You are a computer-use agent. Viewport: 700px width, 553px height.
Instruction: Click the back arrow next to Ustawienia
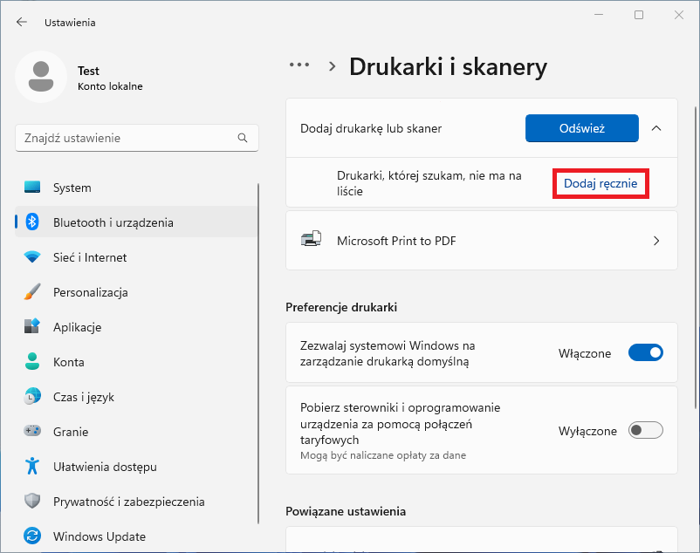[x=22, y=23]
